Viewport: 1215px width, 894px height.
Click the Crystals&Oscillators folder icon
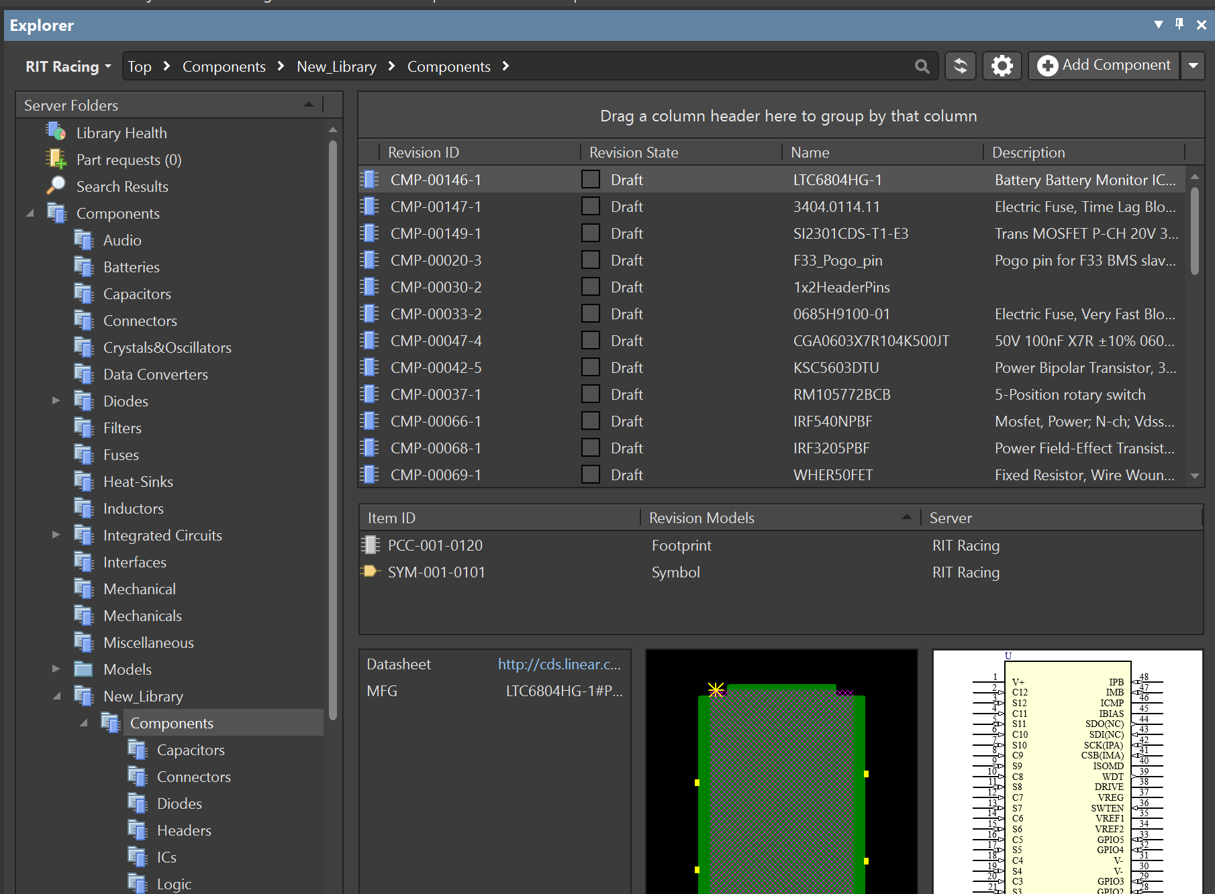point(83,347)
